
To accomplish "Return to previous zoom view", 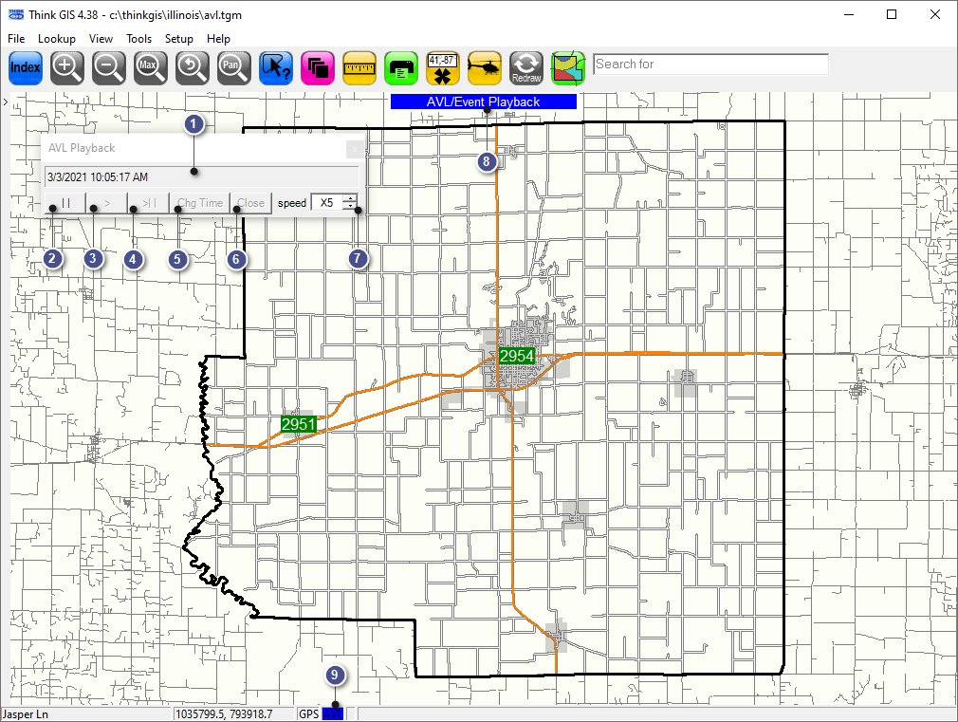I will pos(192,68).
